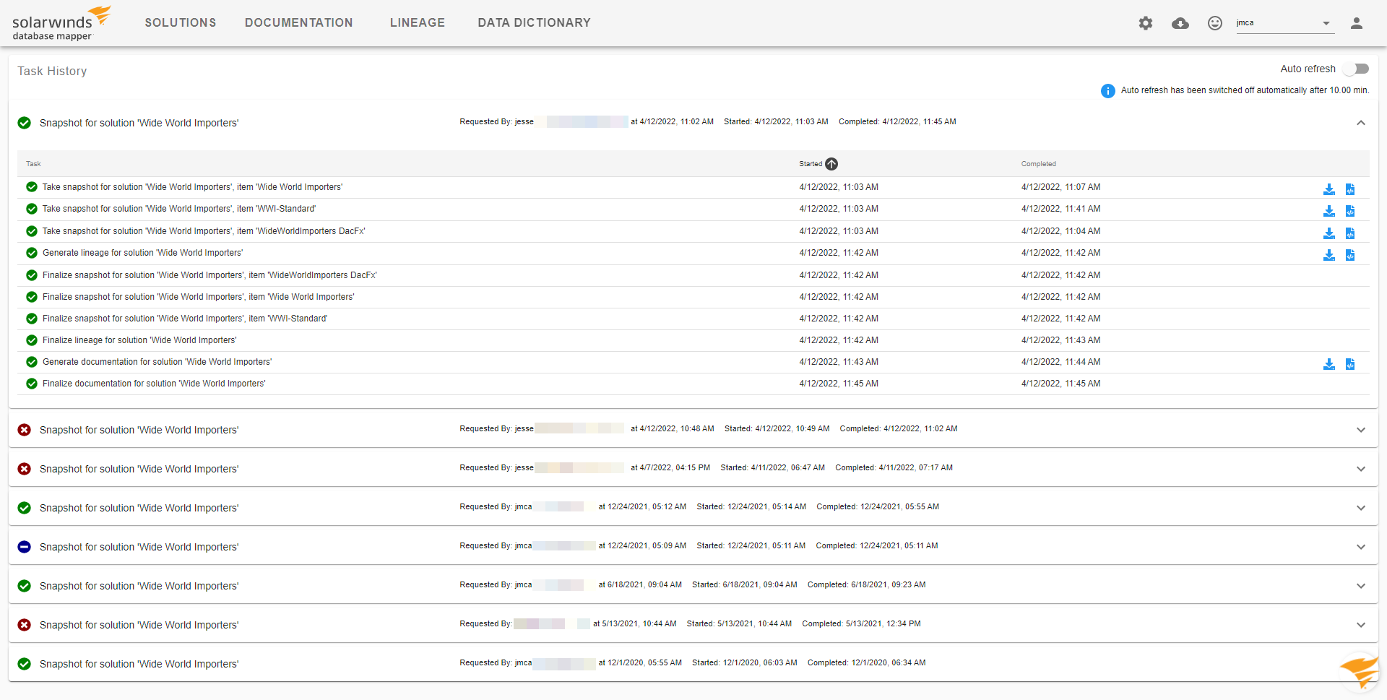The width and height of the screenshot is (1387, 700).
Task: Click 'Requested By: jesse' on the 11:02 AM snapshot
Action: click(497, 121)
